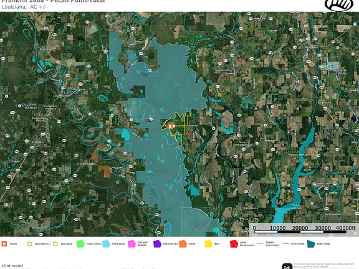359x269 pixels.
Task: Click the yellow BLM legend symbol
Action: [209, 244]
